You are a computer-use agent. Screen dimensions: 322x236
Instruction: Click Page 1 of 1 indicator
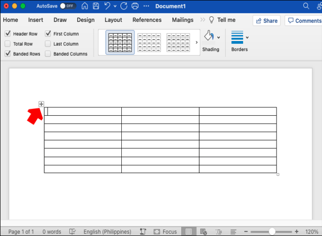[21, 232]
